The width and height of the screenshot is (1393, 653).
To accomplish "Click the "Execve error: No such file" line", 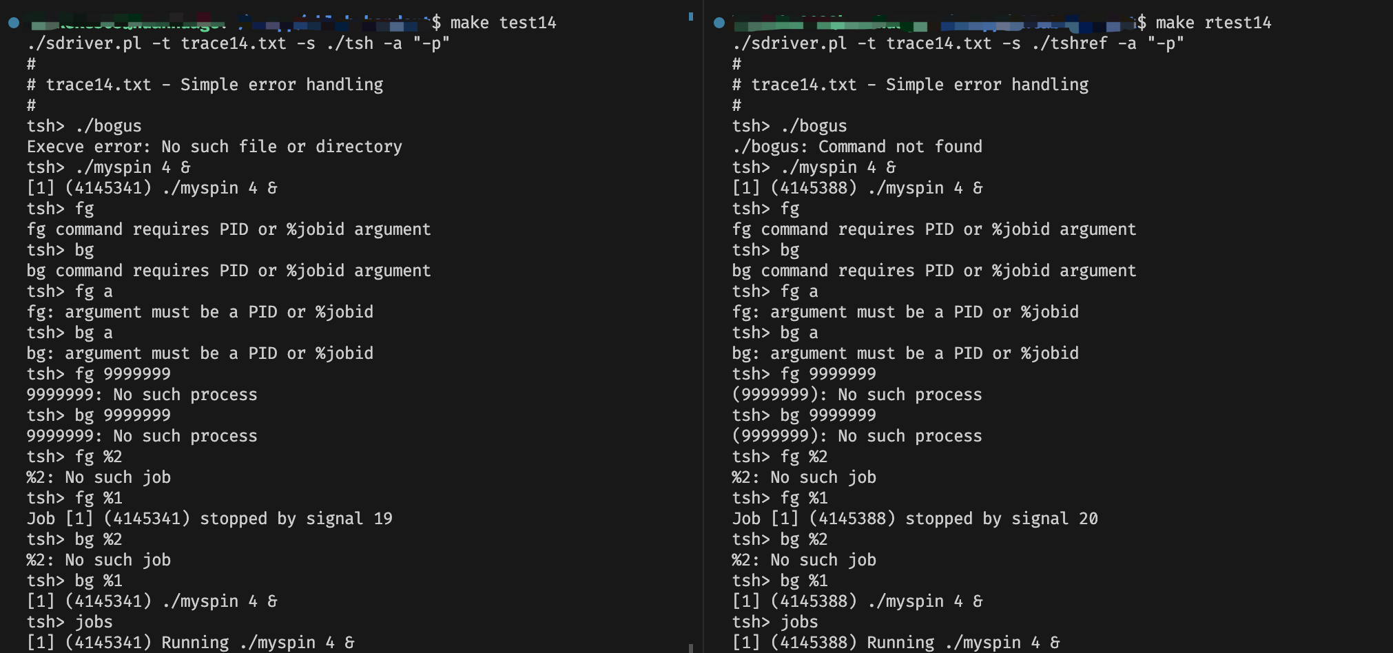I will tap(214, 147).
